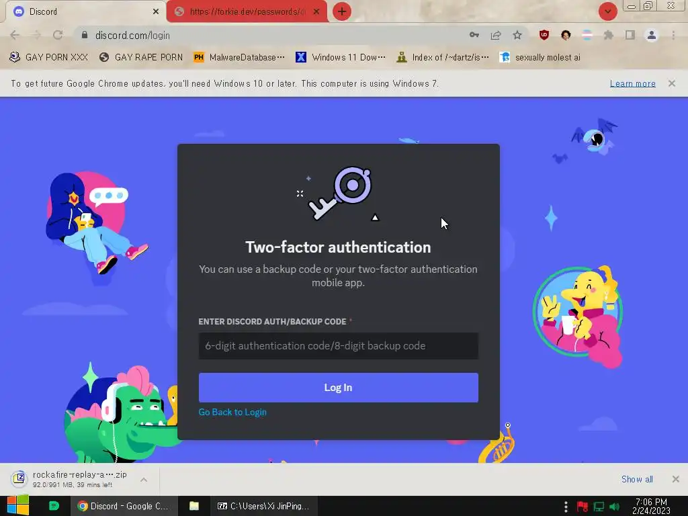
Task: Open the Windows Start button
Action: pyautogui.click(x=18, y=505)
